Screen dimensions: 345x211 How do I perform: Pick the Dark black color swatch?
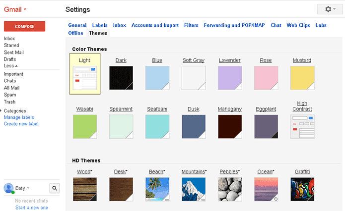click(x=121, y=78)
